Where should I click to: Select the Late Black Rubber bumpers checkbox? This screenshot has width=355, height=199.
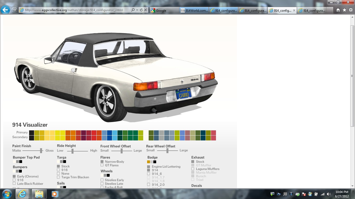14,184
